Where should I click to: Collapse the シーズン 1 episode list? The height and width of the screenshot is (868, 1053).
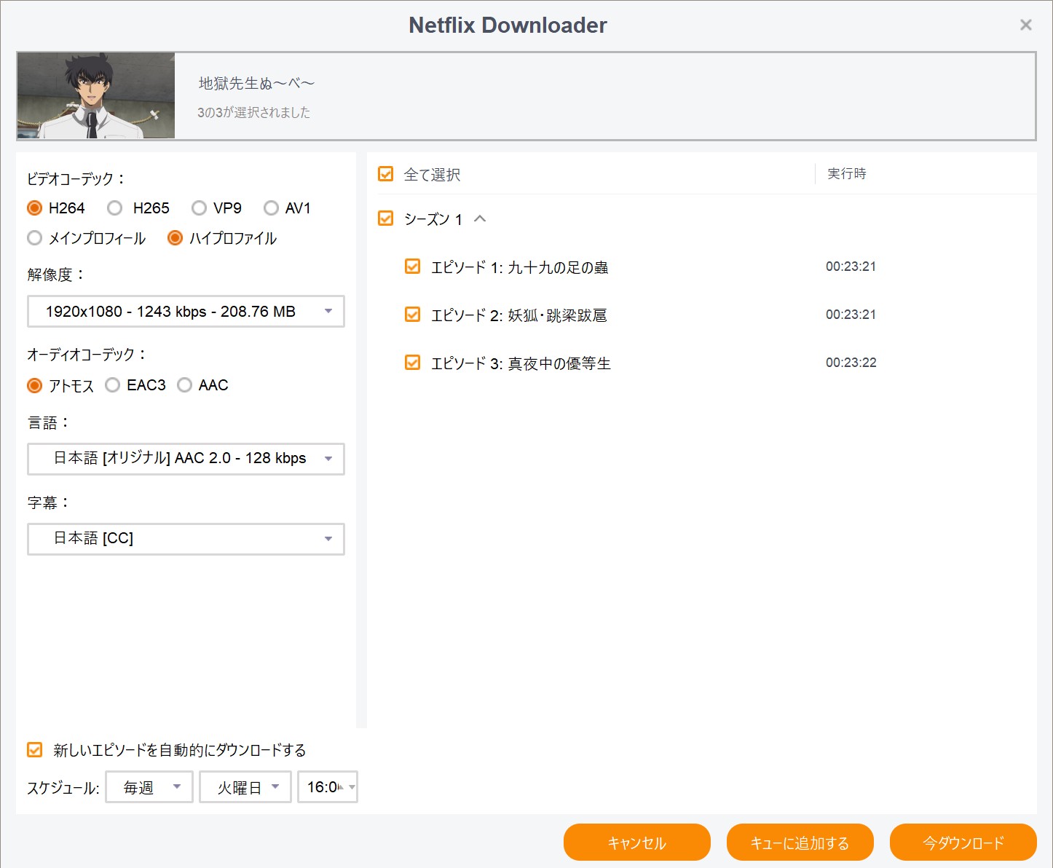pos(480,218)
